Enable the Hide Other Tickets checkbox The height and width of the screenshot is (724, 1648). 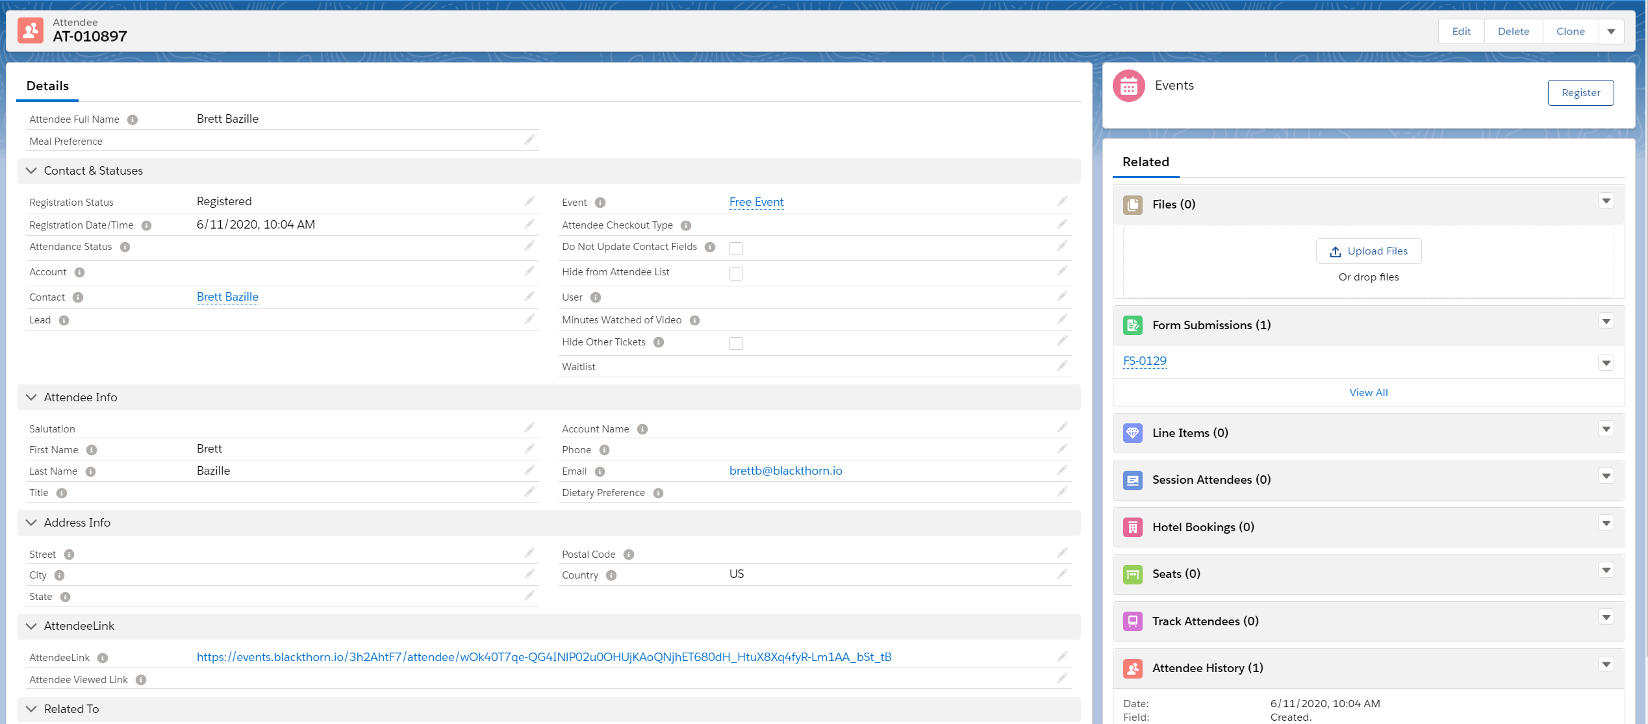click(735, 343)
